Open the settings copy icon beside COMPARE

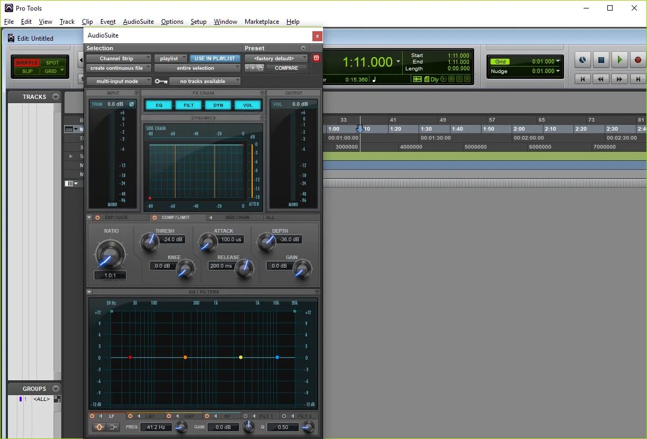(260, 68)
